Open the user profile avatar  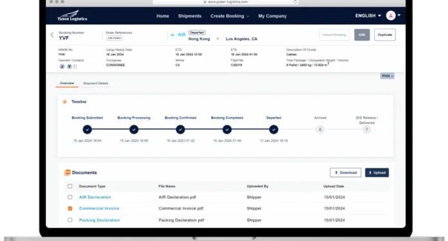tap(391, 15)
